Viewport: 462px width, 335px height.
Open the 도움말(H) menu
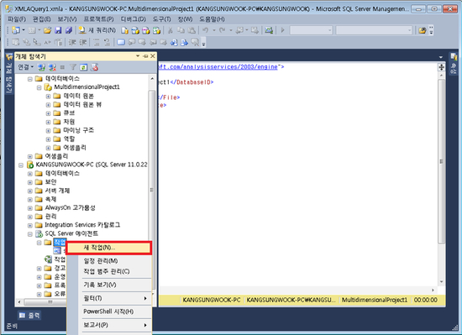pos(212,19)
